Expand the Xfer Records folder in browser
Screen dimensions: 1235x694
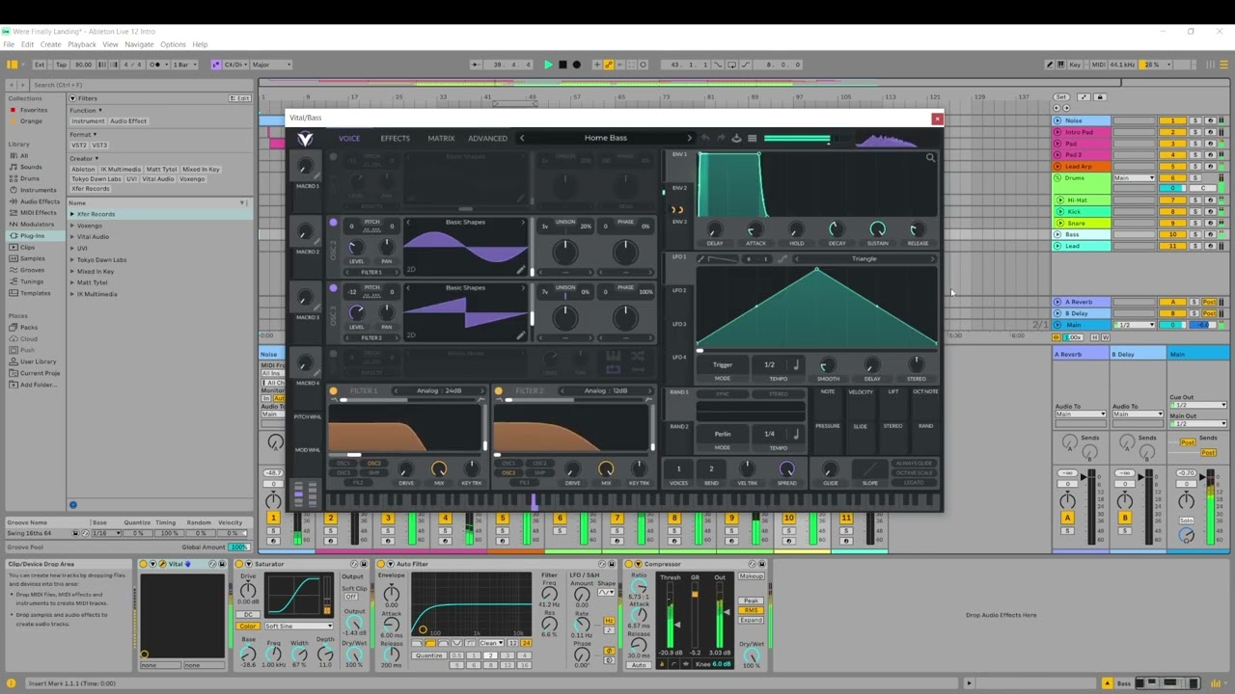(72, 214)
